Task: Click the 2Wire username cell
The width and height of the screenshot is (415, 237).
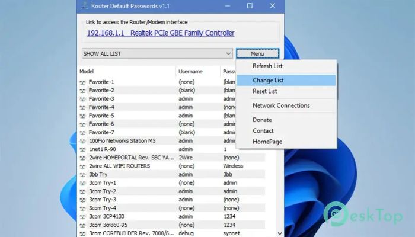Action: (x=186, y=158)
